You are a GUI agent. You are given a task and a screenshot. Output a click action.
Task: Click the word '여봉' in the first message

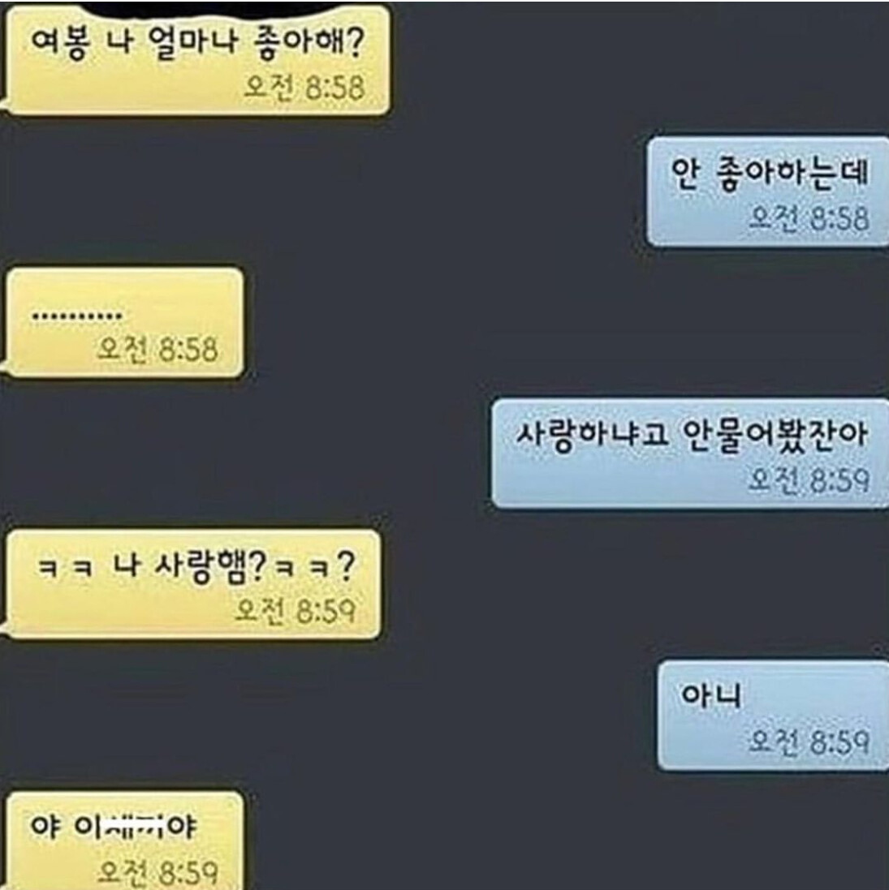coord(59,43)
